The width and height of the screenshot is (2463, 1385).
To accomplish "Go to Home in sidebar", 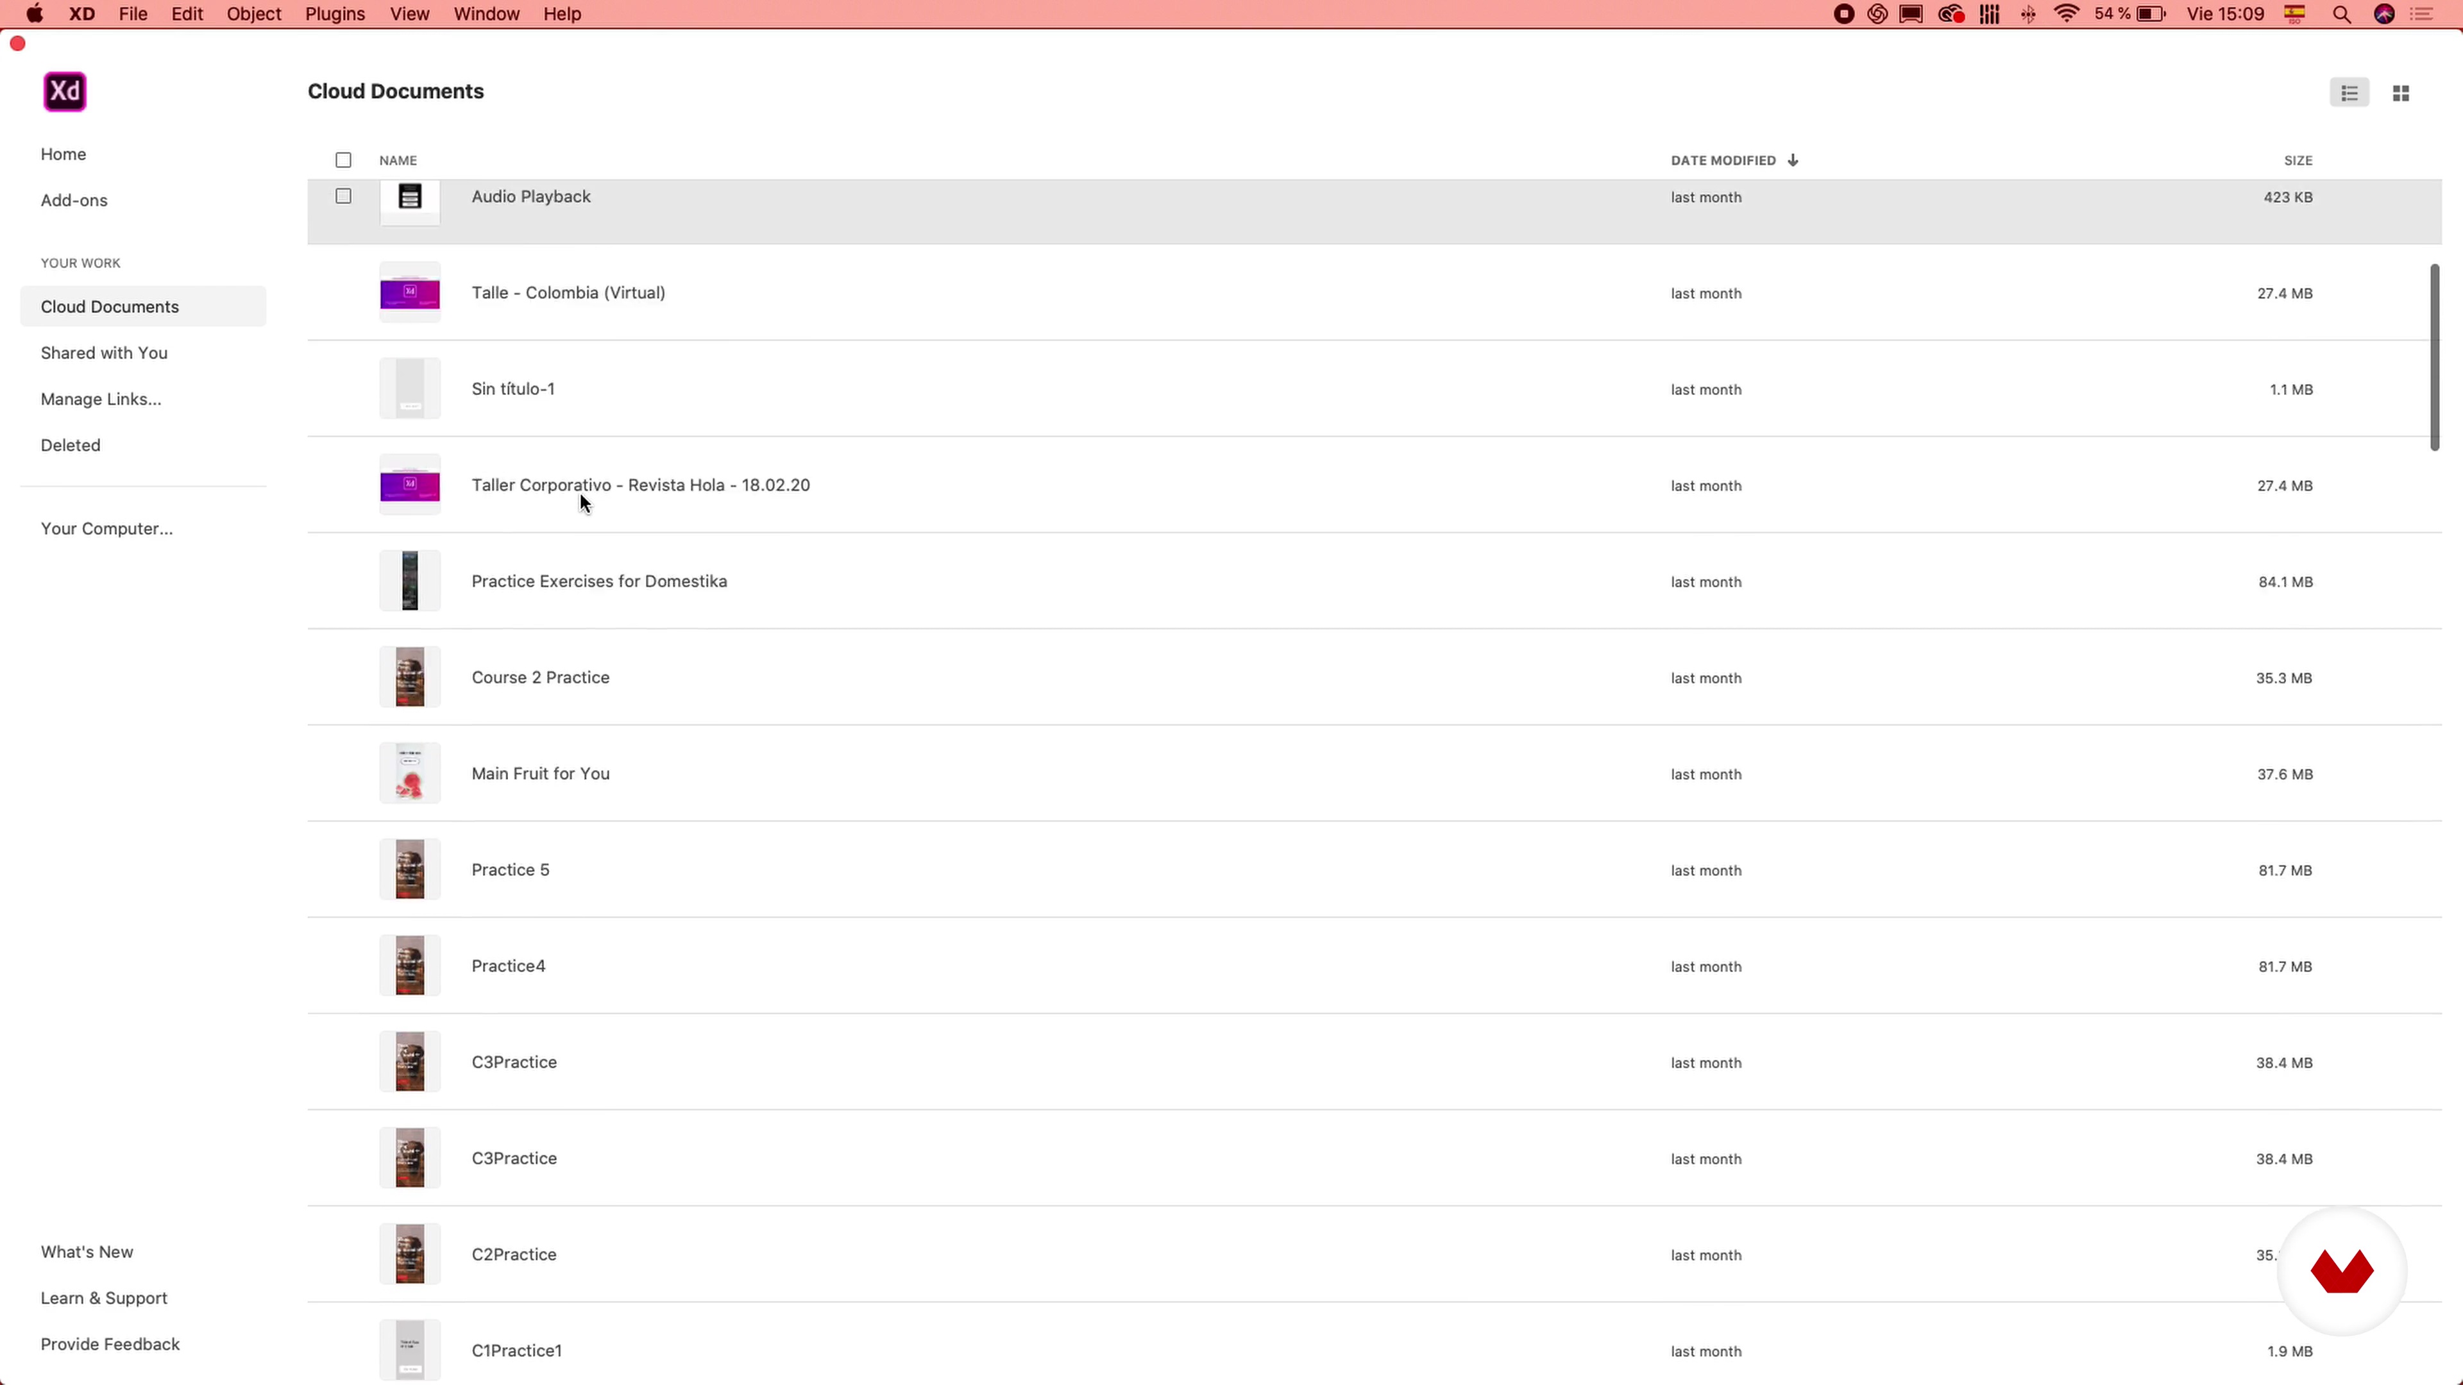I will [x=63, y=154].
